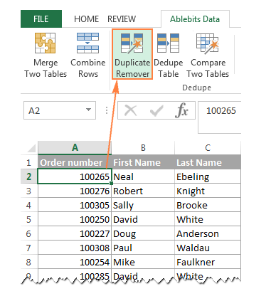Click the cell with Ebeling
Viewport: 271px width, 301px height.
coord(208,176)
